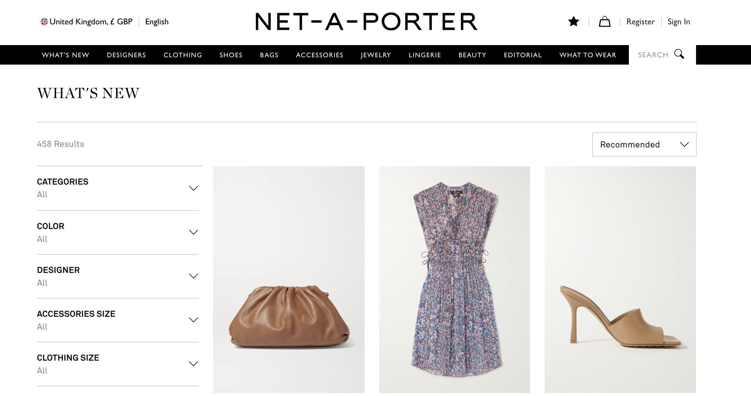
Task: Open the Designers menu
Action: pos(126,55)
